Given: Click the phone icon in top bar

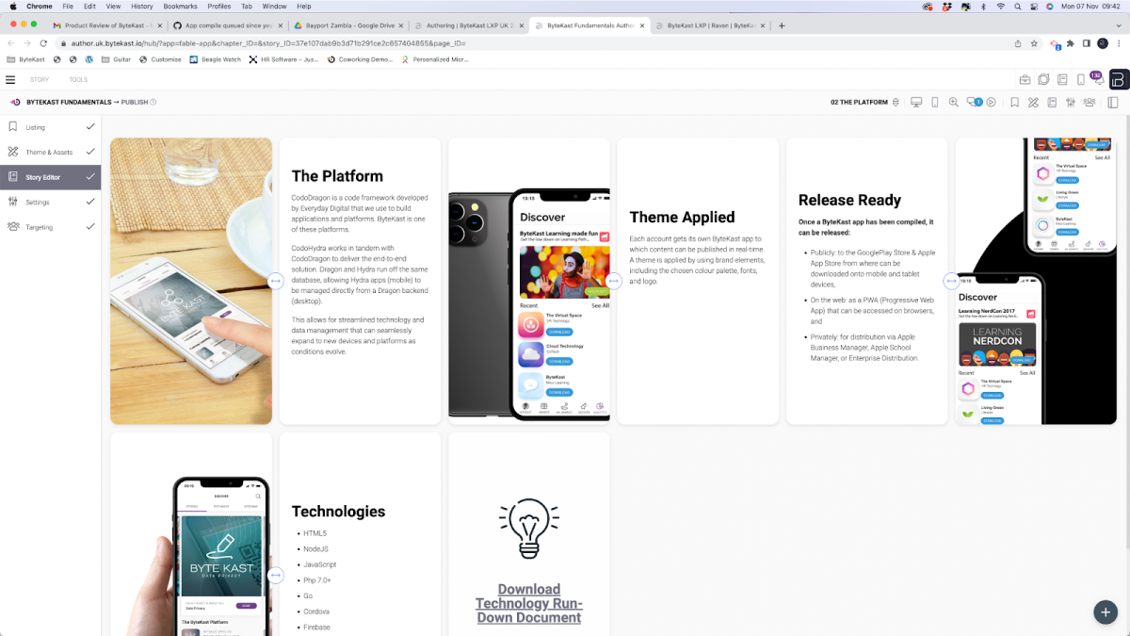Looking at the screenshot, I should [x=1080, y=80].
